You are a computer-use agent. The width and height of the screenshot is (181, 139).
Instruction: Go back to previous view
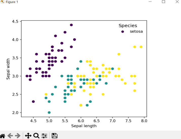click(x=10, y=136)
